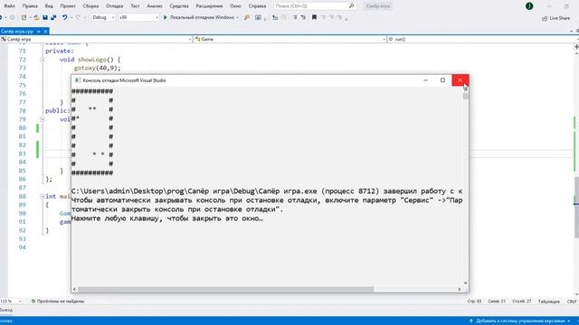Open the Отладка menu

pyautogui.click(x=114, y=6)
